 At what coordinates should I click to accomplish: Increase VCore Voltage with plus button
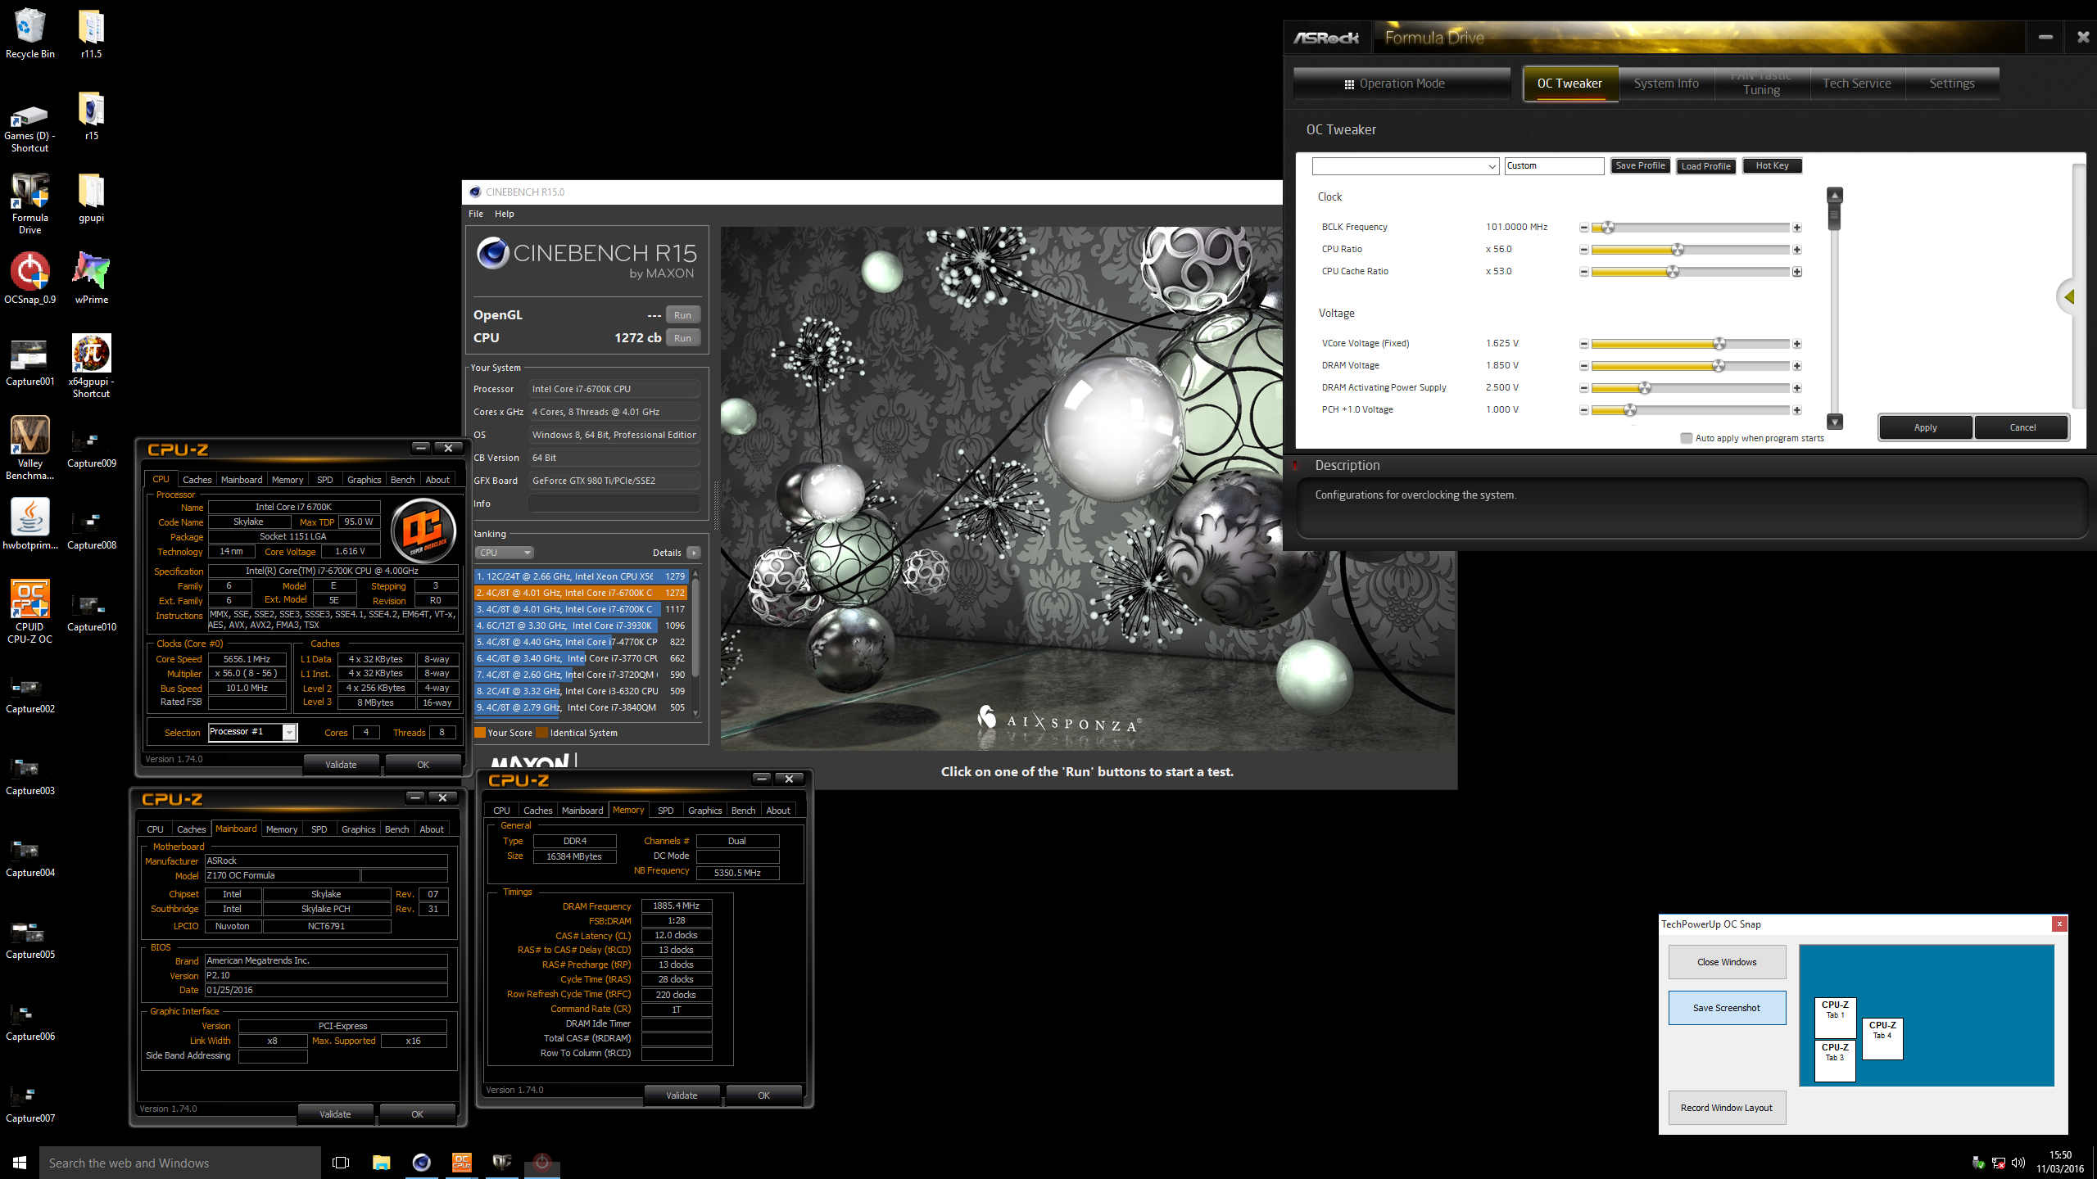(1796, 344)
